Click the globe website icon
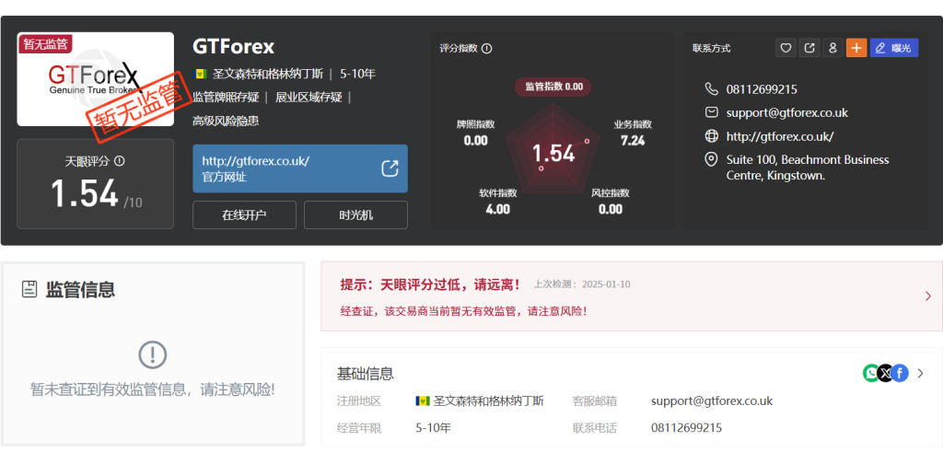Screen dimensions: 943x464 [712, 136]
